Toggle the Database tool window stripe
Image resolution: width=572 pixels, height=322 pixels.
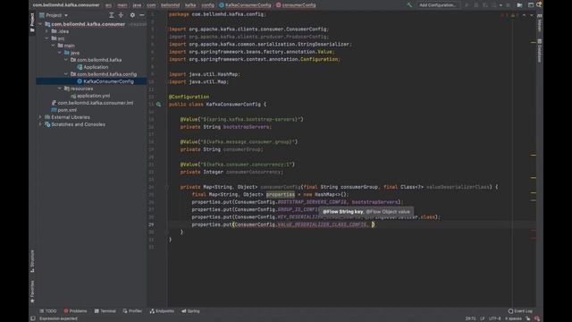540,51
